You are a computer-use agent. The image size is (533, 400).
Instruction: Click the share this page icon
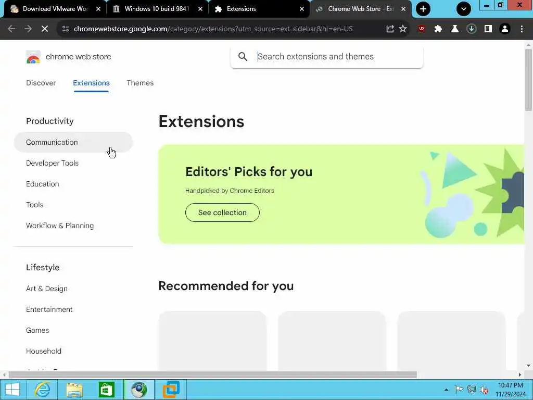point(390,29)
